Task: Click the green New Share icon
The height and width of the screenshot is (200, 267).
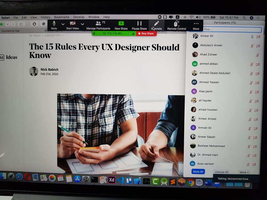Action: coord(121,23)
